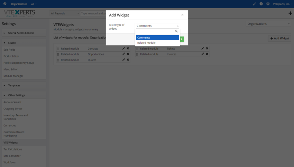This screenshot has height=167, width=294.
Task: Click the Add Widget button
Action: 279,38
